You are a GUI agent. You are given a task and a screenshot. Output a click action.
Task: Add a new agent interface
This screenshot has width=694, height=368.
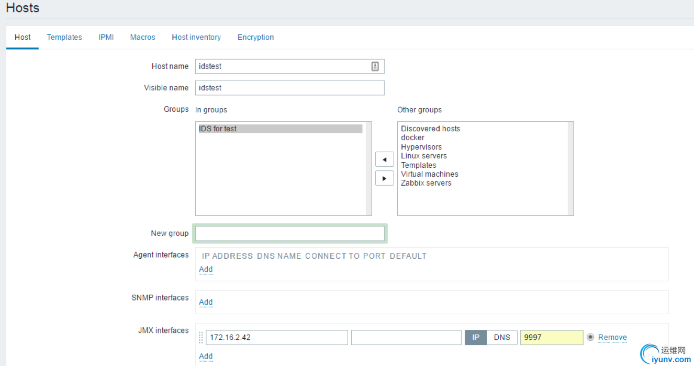pyautogui.click(x=206, y=269)
